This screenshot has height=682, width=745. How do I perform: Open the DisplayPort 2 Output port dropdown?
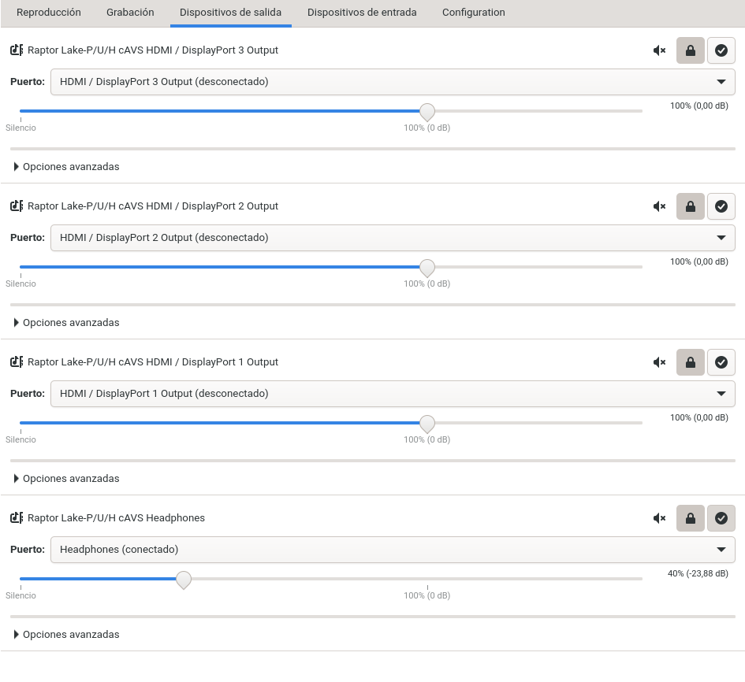pos(393,238)
